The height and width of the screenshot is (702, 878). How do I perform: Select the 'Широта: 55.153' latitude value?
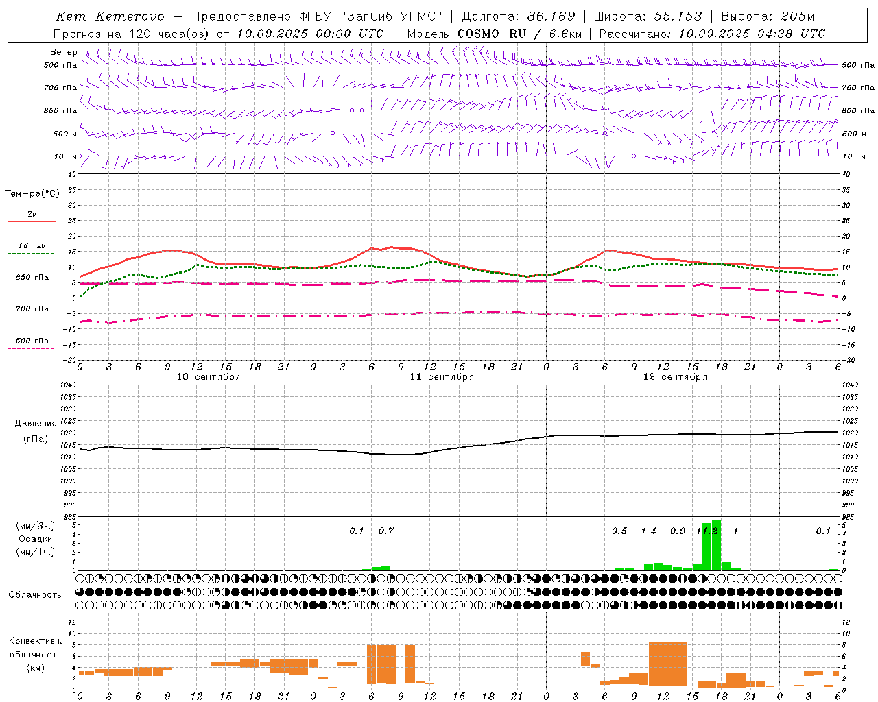click(x=648, y=16)
